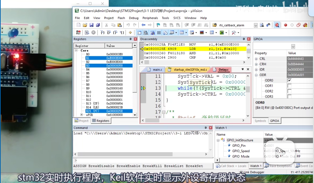Check the ODR0 bit checkbox
This screenshot has width=314, height=183.
click(x=289, y=80)
